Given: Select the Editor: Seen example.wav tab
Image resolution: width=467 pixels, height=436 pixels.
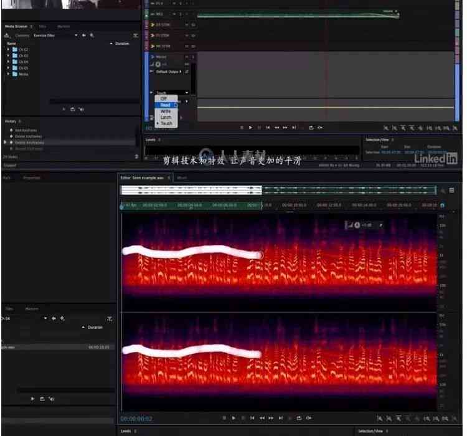Looking at the screenshot, I should pyautogui.click(x=142, y=178).
